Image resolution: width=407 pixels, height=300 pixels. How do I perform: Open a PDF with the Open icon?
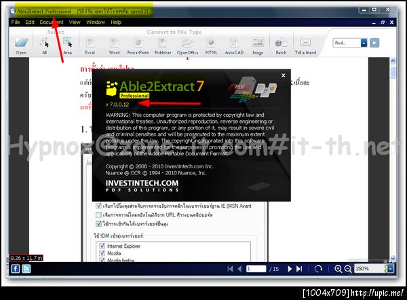coord(21,45)
